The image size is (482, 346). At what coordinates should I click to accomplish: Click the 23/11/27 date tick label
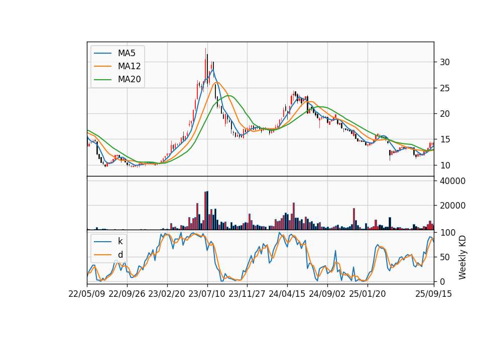247,294
